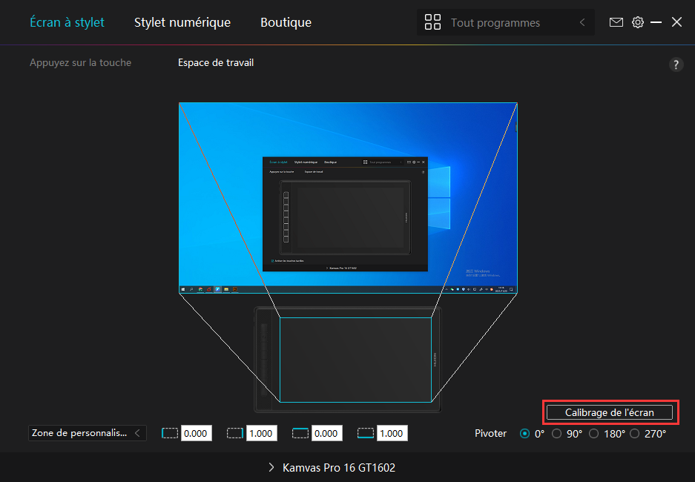Choose the 180° rotation option
Image resolution: width=695 pixels, height=482 pixels.
(x=594, y=434)
